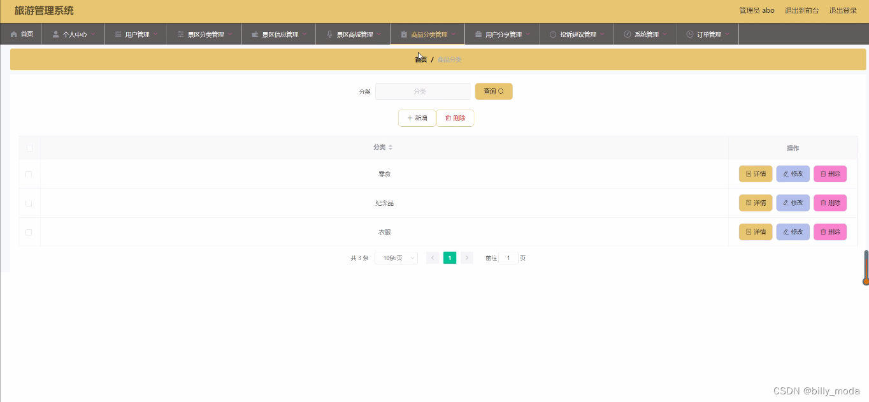This screenshot has width=869, height=402.
Task: Click the person icon beside 个人中心
Action: (56, 34)
